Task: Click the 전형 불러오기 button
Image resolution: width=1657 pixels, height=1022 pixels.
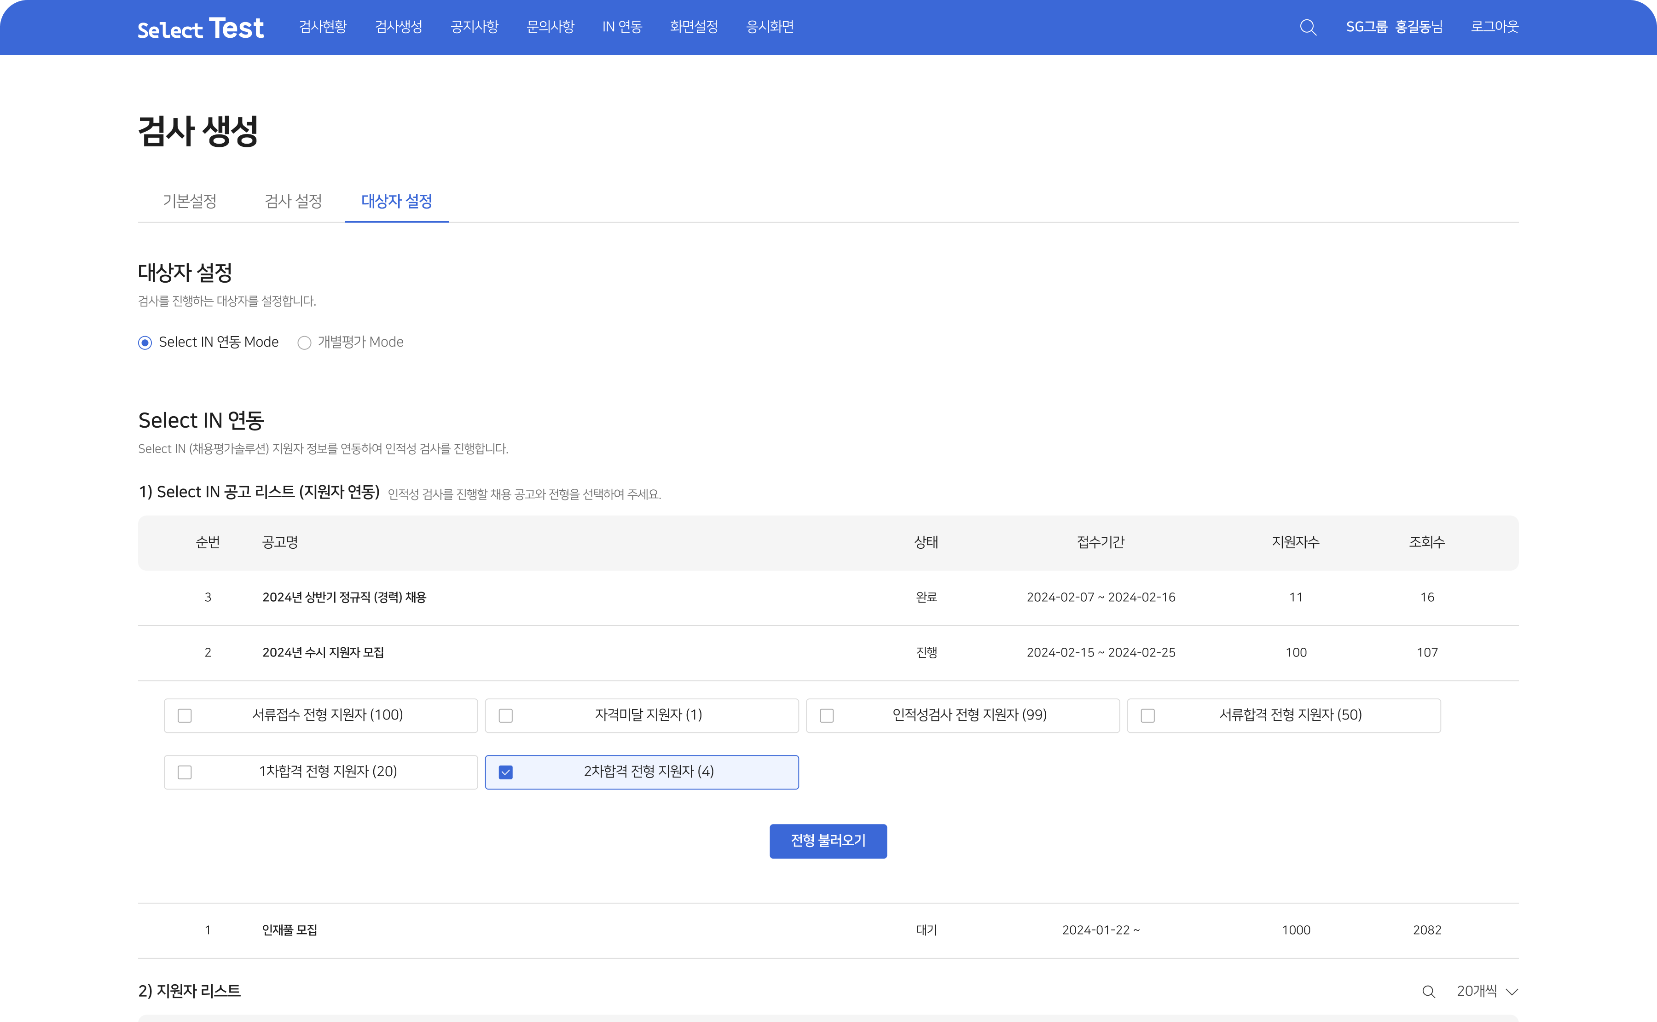Action: (828, 841)
